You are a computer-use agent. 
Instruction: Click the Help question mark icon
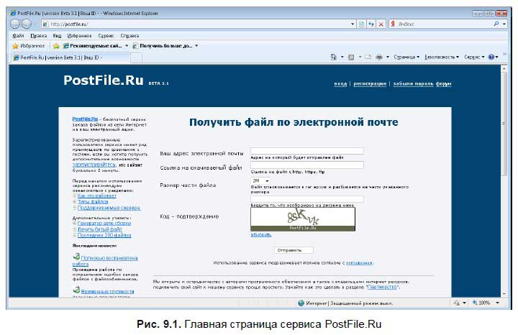pos(492,56)
